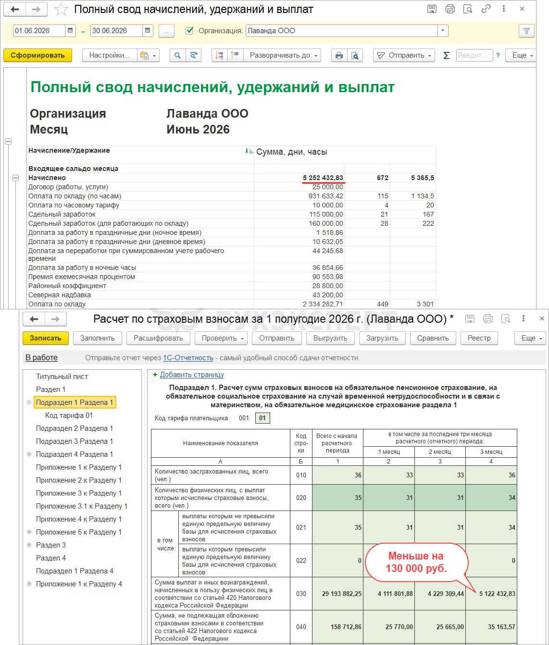Image resolution: width=549 pixels, height=645 pixels.
Task: Click the copy link icon in header
Action: [x=486, y=9]
